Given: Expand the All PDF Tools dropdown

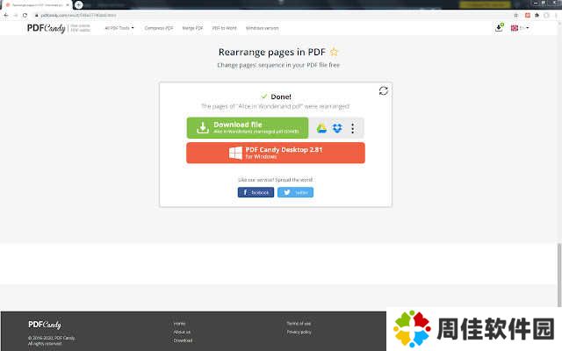Looking at the screenshot, I should 119,28.
